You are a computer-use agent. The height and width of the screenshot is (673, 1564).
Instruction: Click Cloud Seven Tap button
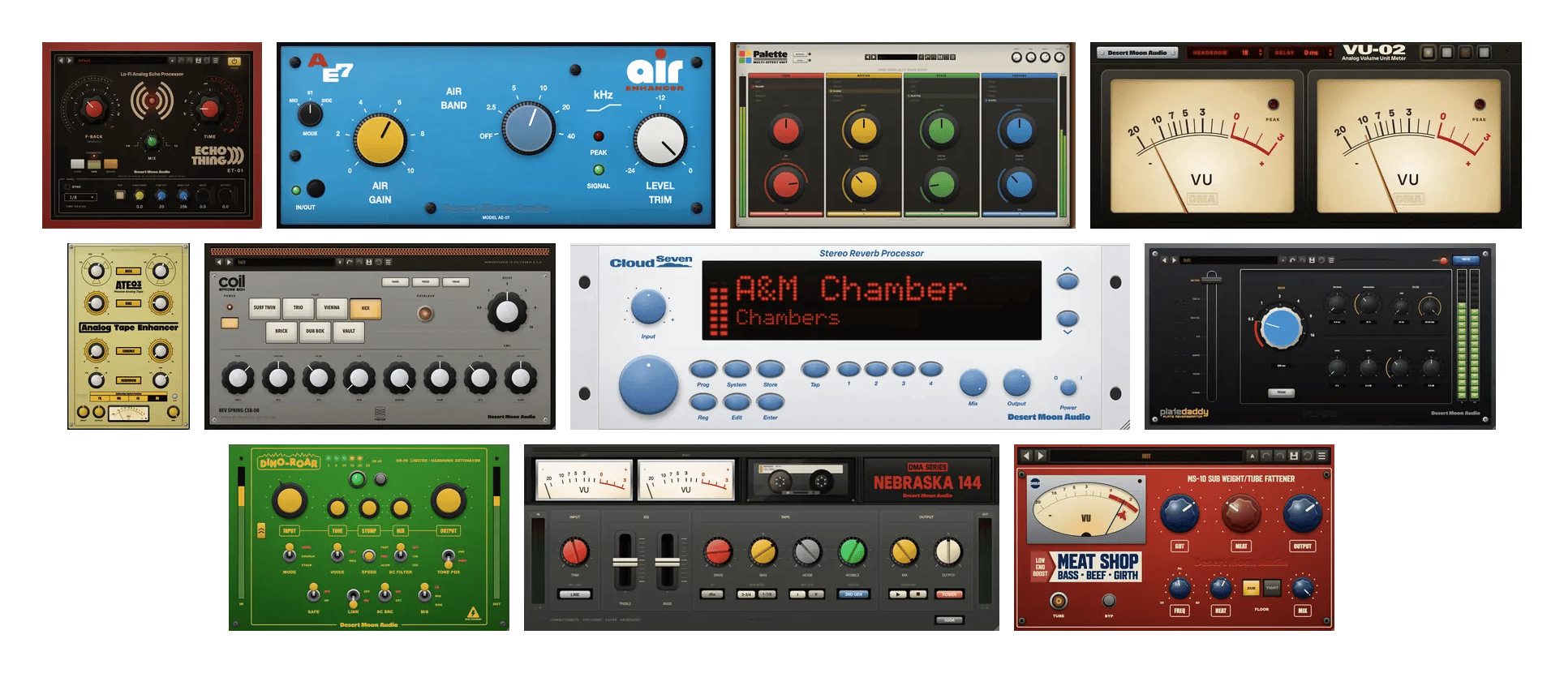pyautogui.click(x=814, y=370)
